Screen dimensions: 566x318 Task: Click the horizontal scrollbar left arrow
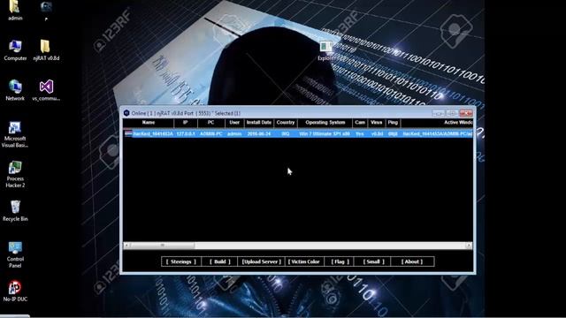click(x=126, y=246)
